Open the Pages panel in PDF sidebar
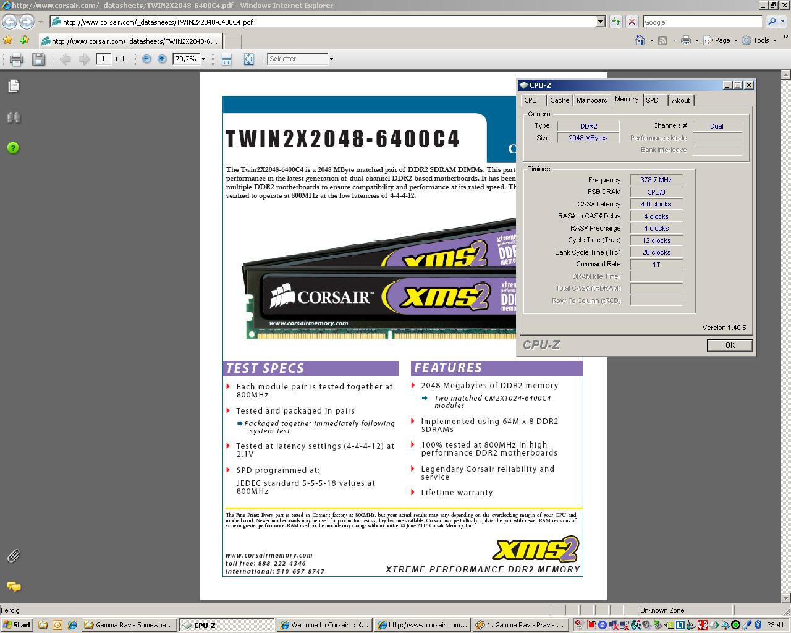The image size is (791, 633). 14,86
